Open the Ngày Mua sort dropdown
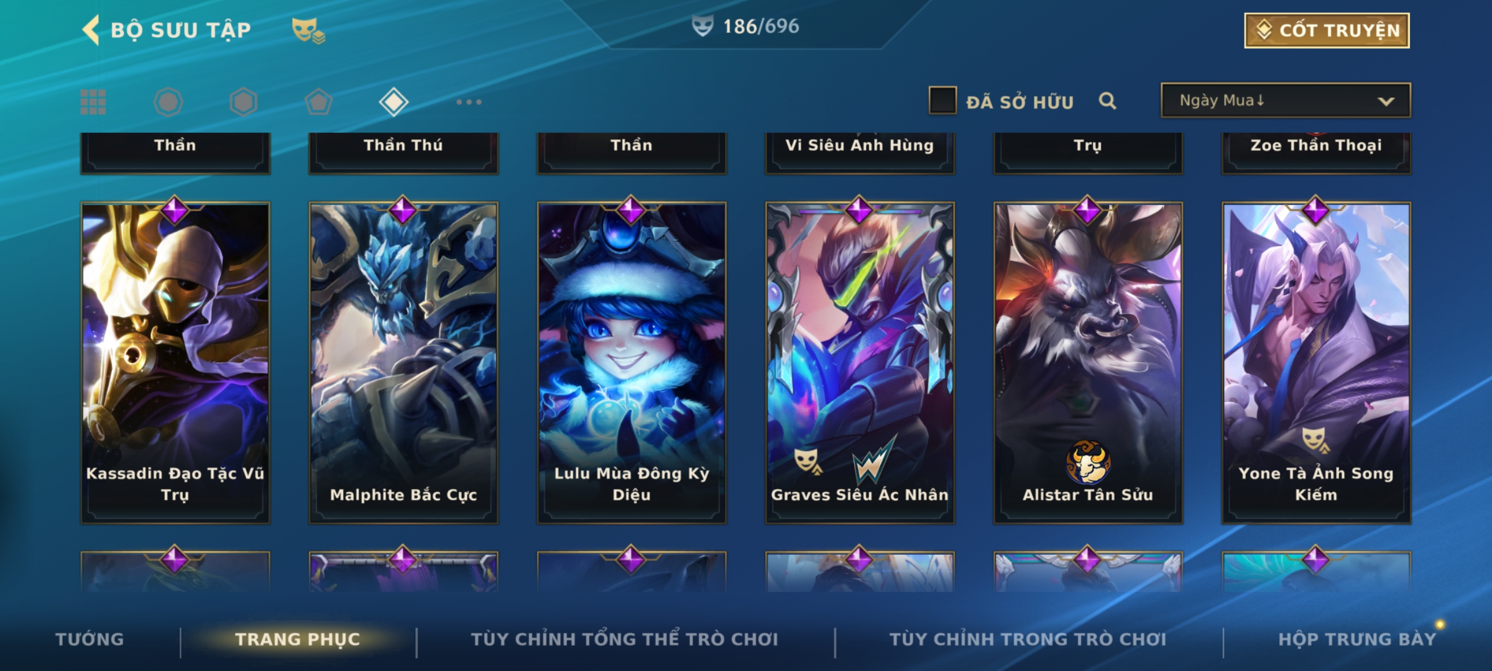This screenshot has height=671, width=1492. pos(1286,100)
